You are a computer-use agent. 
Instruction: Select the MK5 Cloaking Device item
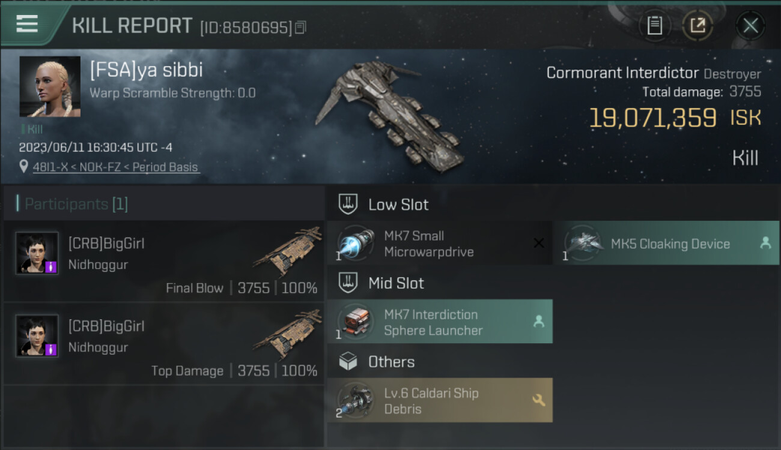pyautogui.click(x=667, y=243)
